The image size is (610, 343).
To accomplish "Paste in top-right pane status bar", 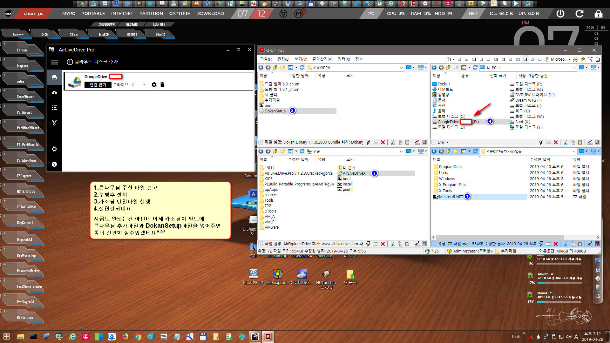I will tap(580, 142).
